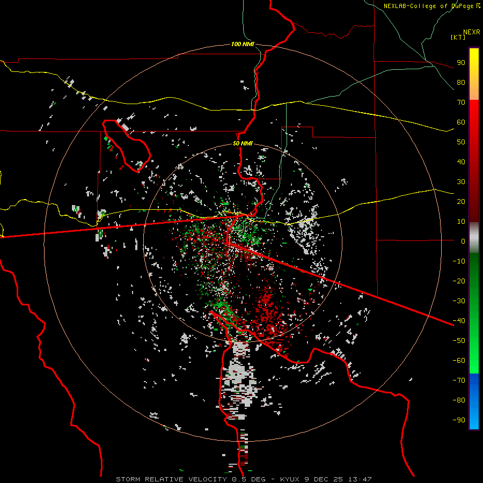Click the 10 value on velocity scale
This screenshot has height=483, width=483.
[x=461, y=222]
